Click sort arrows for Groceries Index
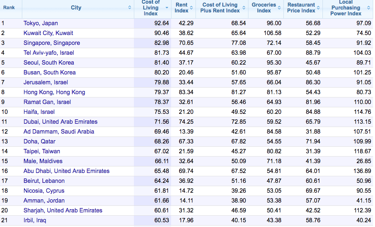 coord(279,8)
